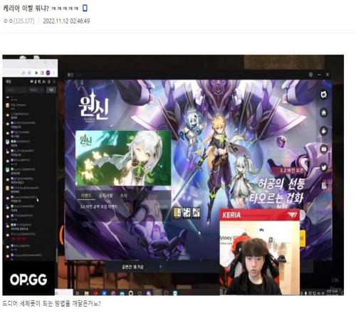Screen dimensions: 356x313
Task: Select the 소식 tab
Action: [124, 196]
